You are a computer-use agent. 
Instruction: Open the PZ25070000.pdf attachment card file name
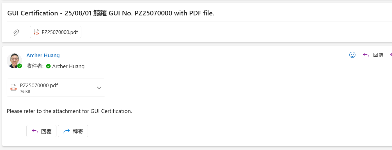click(x=39, y=85)
